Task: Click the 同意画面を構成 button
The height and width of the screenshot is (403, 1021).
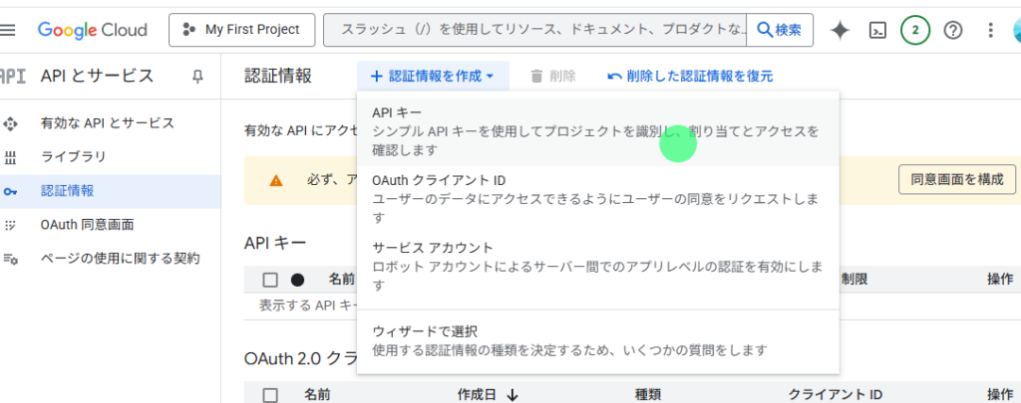Action: tap(956, 179)
